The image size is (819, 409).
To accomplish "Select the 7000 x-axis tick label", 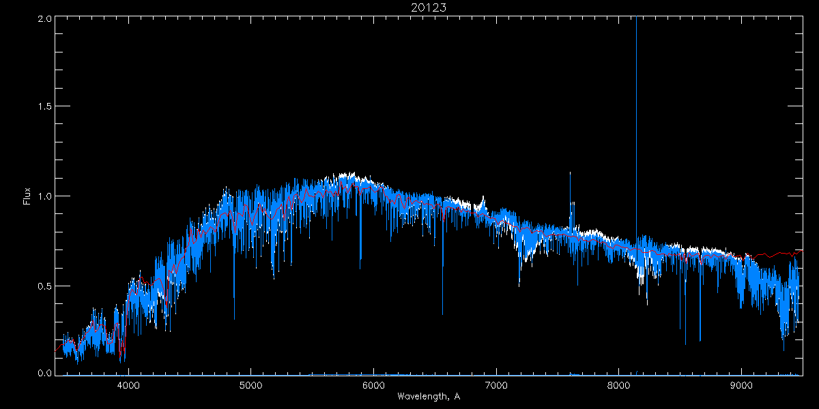I will coord(496,384).
